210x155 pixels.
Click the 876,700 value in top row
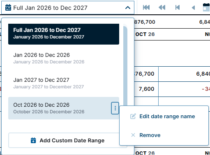point(145,22)
